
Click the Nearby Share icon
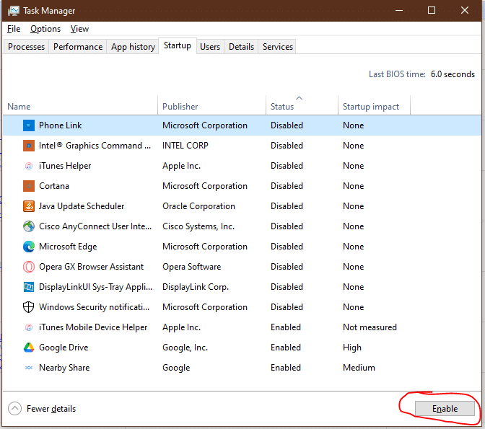point(29,368)
